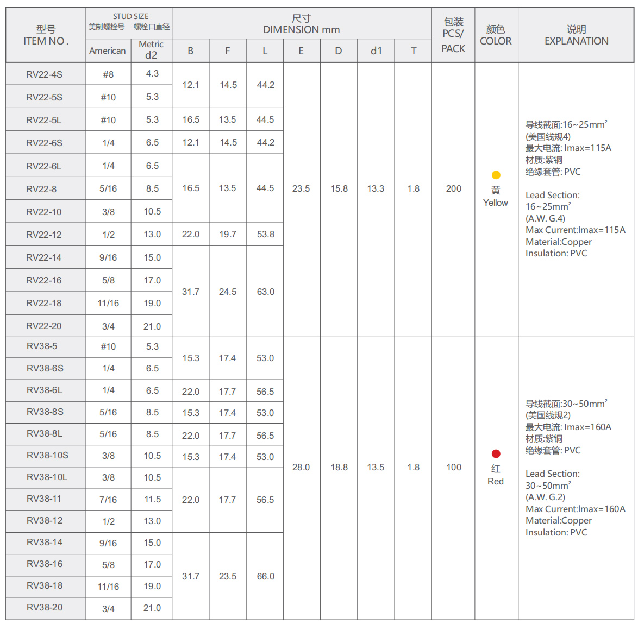638x624 pixels.
Task: Click the #8 stud size cell
Action: point(108,74)
